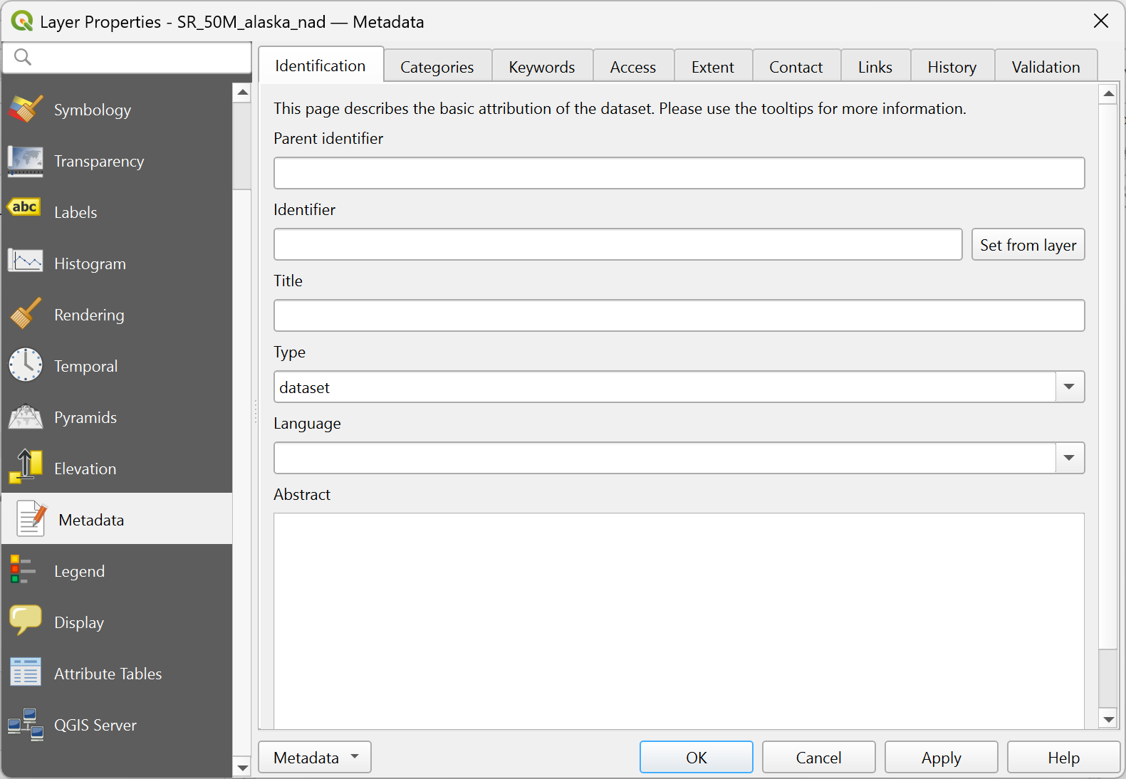Open the Rendering brush icon
Viewport: 1126px width, 779px height.
26,314
